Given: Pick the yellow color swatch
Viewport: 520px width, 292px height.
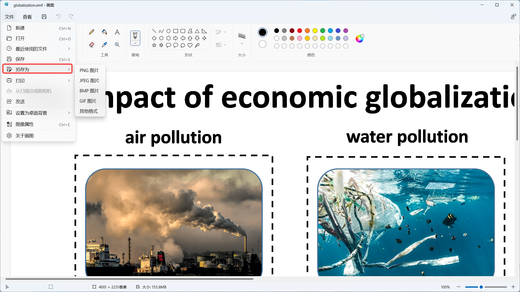Looking at the screenshot, I should 315,31.
